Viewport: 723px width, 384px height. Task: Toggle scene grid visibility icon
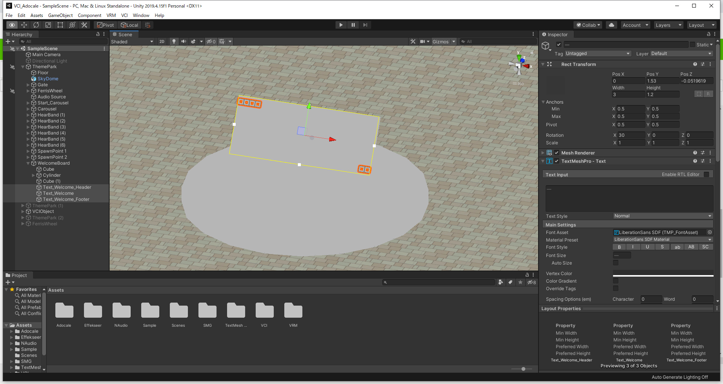222,41
